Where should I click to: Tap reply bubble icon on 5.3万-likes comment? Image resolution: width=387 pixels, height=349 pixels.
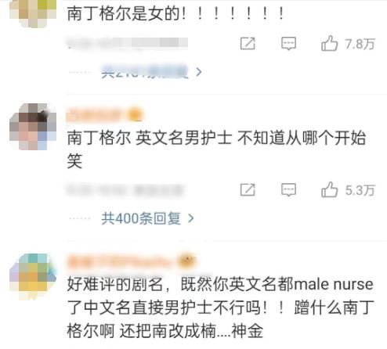288,189
